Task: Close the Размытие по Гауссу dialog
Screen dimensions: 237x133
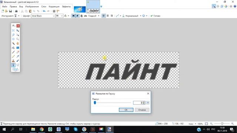Action: coord(148,93)
